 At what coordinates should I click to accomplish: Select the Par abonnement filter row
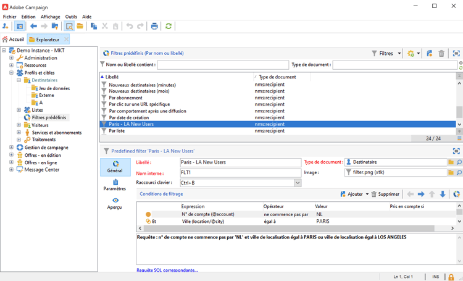click(278, 98)
